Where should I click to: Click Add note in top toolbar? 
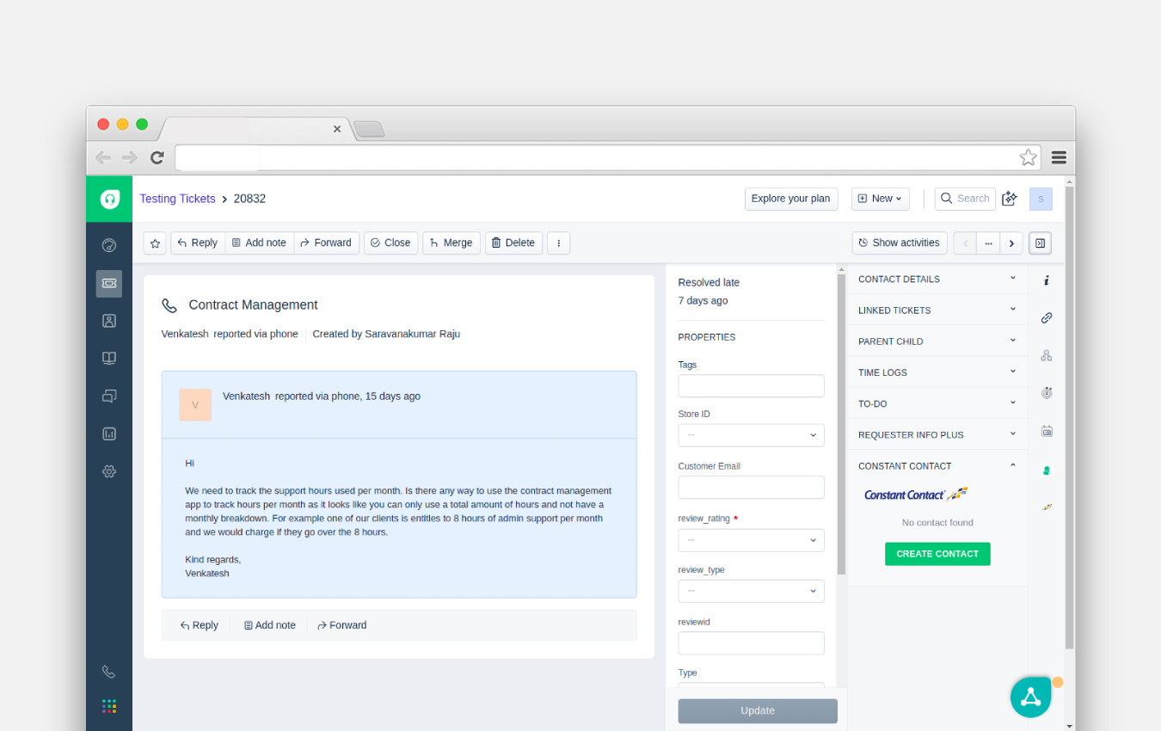260,243
